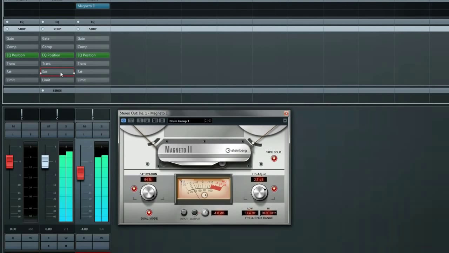The width and height of the screenshot is (449, 253).
Task: Click the small output level knob
Action: tap(205, 213)
